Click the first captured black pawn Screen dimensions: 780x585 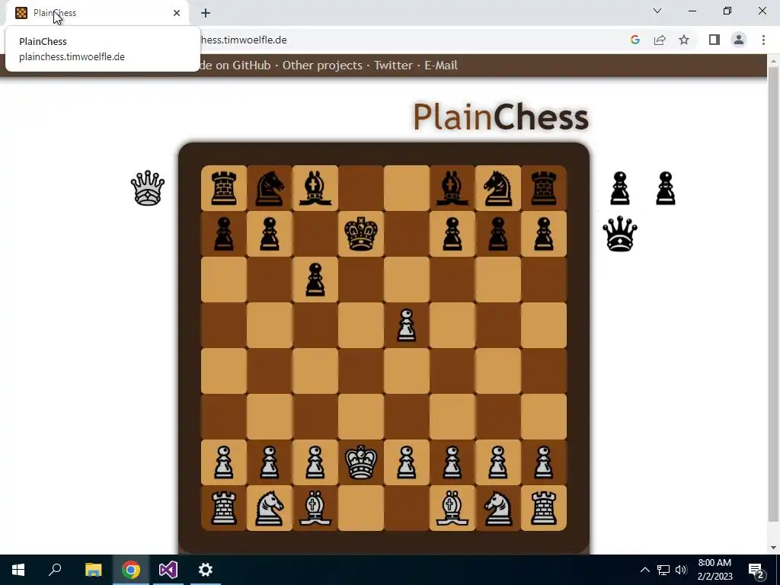click(620, 188)
